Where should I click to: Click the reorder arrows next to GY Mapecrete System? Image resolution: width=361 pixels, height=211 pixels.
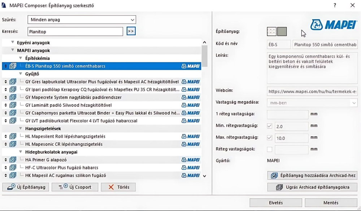[5, 97]
